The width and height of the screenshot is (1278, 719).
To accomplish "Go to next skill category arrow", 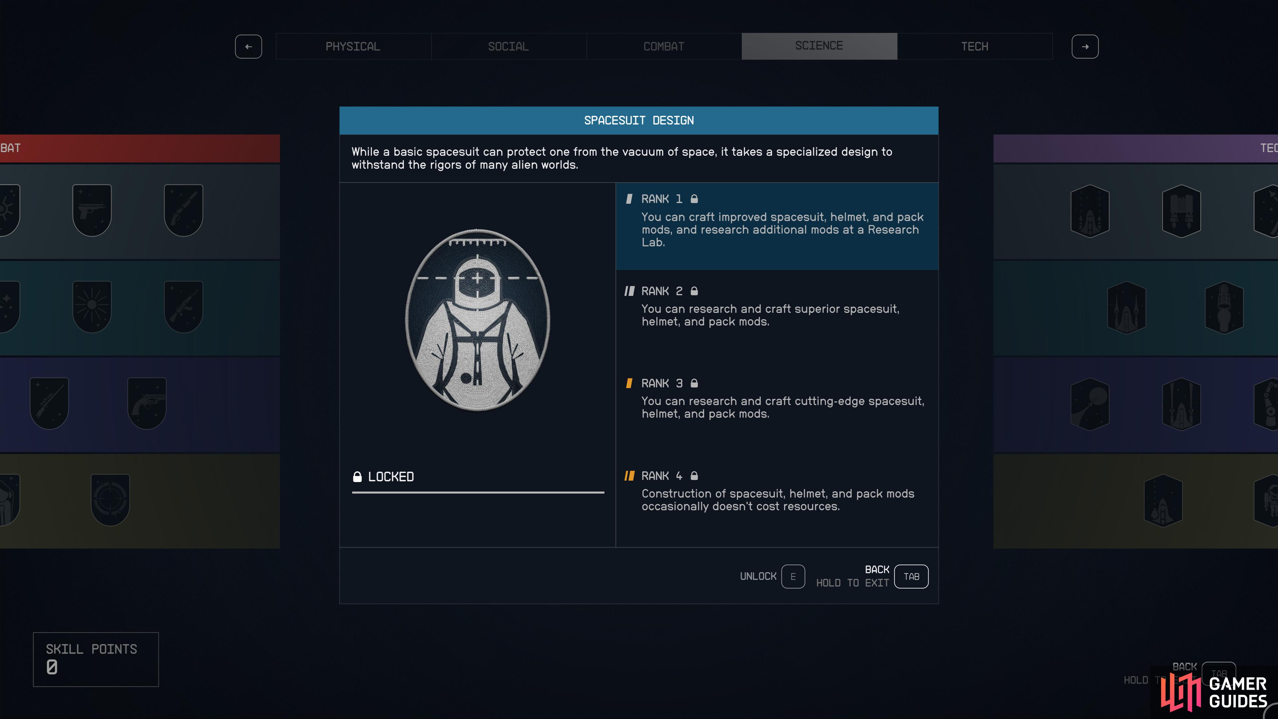I will (1085, 47).
